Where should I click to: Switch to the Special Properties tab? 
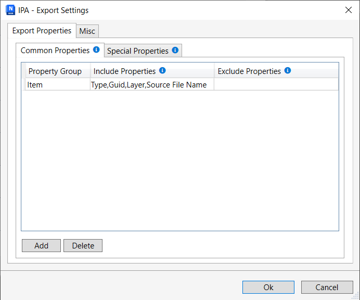pos(138,51)
